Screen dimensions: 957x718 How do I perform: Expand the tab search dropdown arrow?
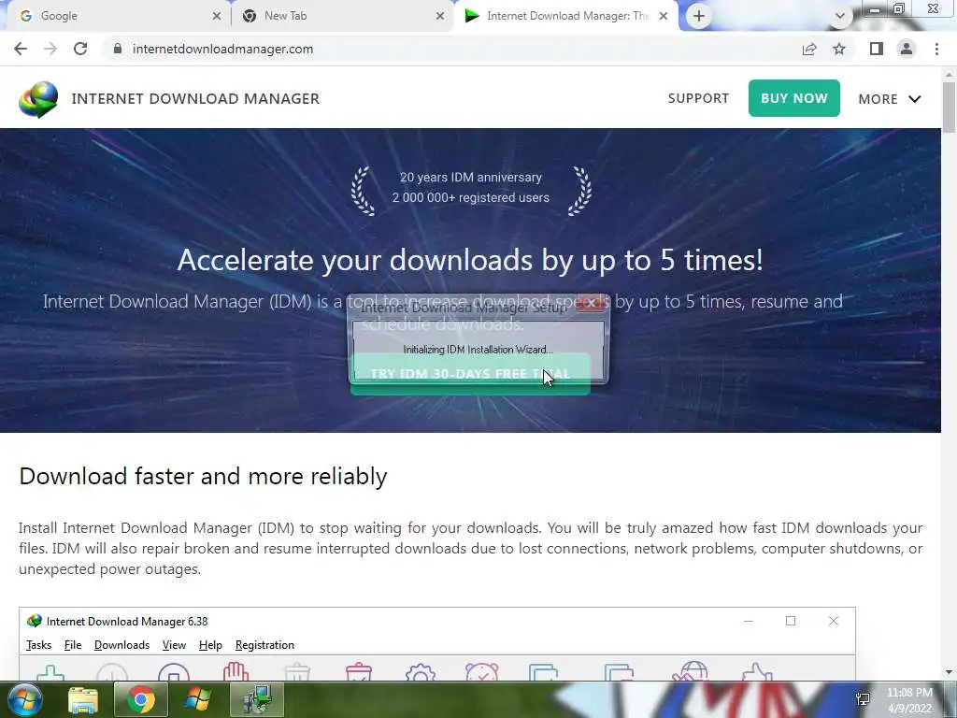click(840, 17)
